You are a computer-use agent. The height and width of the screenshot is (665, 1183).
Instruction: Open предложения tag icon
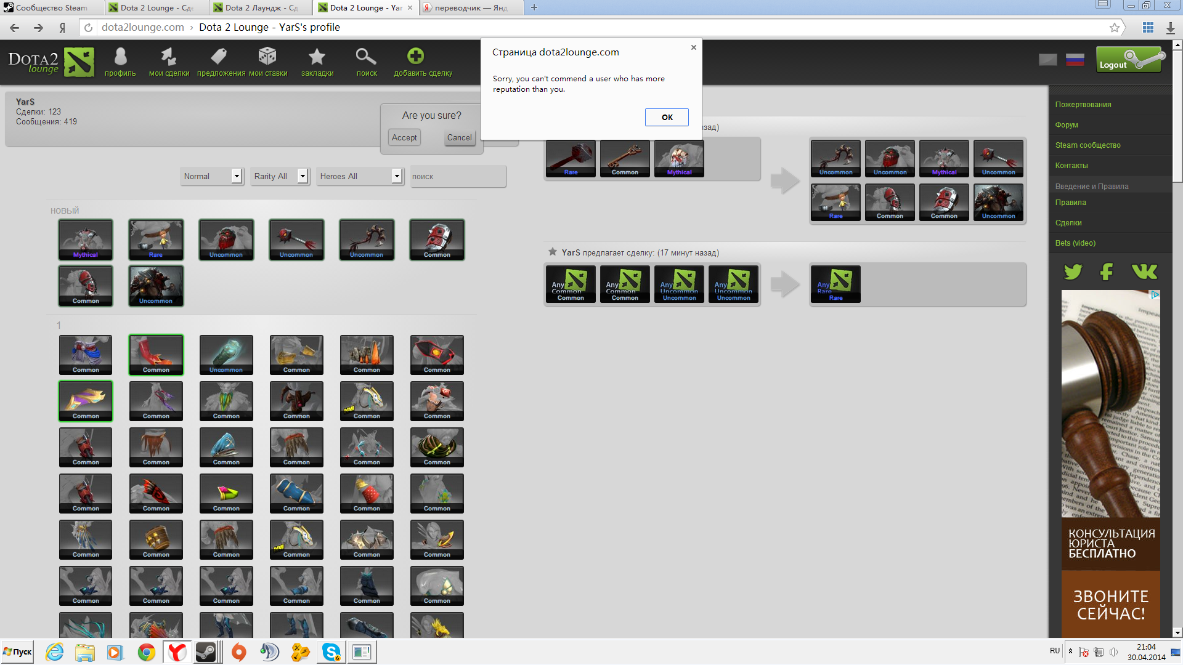click(219, 57)
